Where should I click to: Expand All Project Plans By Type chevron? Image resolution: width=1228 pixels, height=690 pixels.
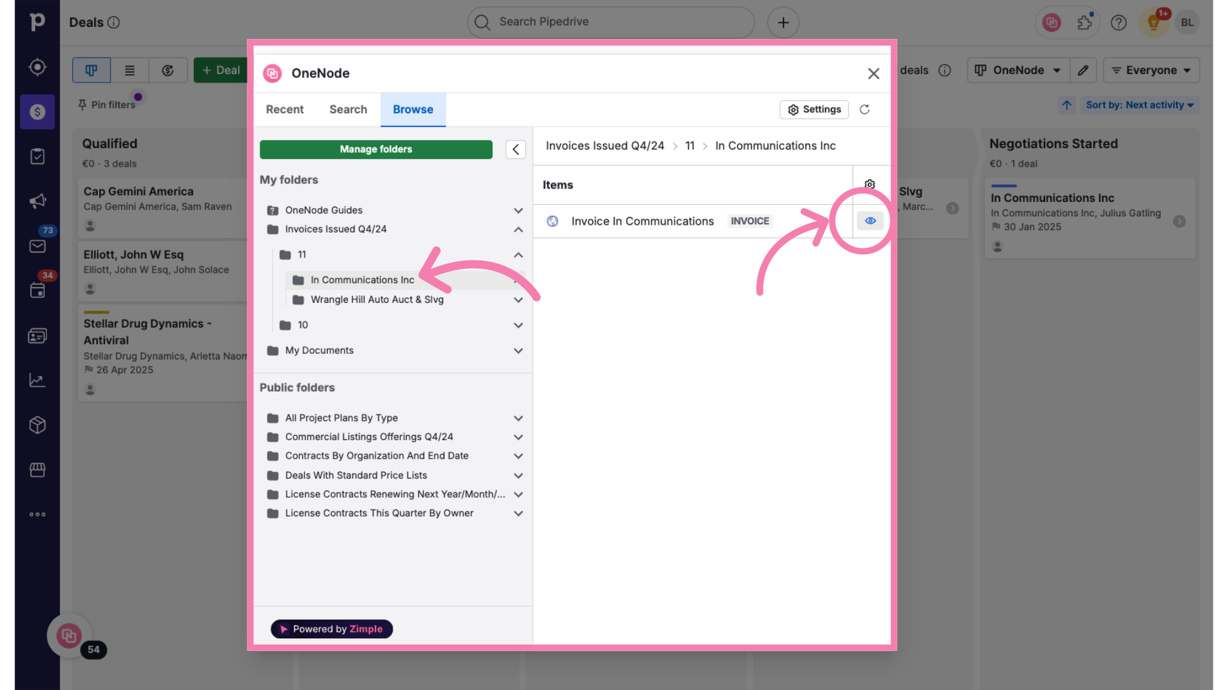(518, 418)
